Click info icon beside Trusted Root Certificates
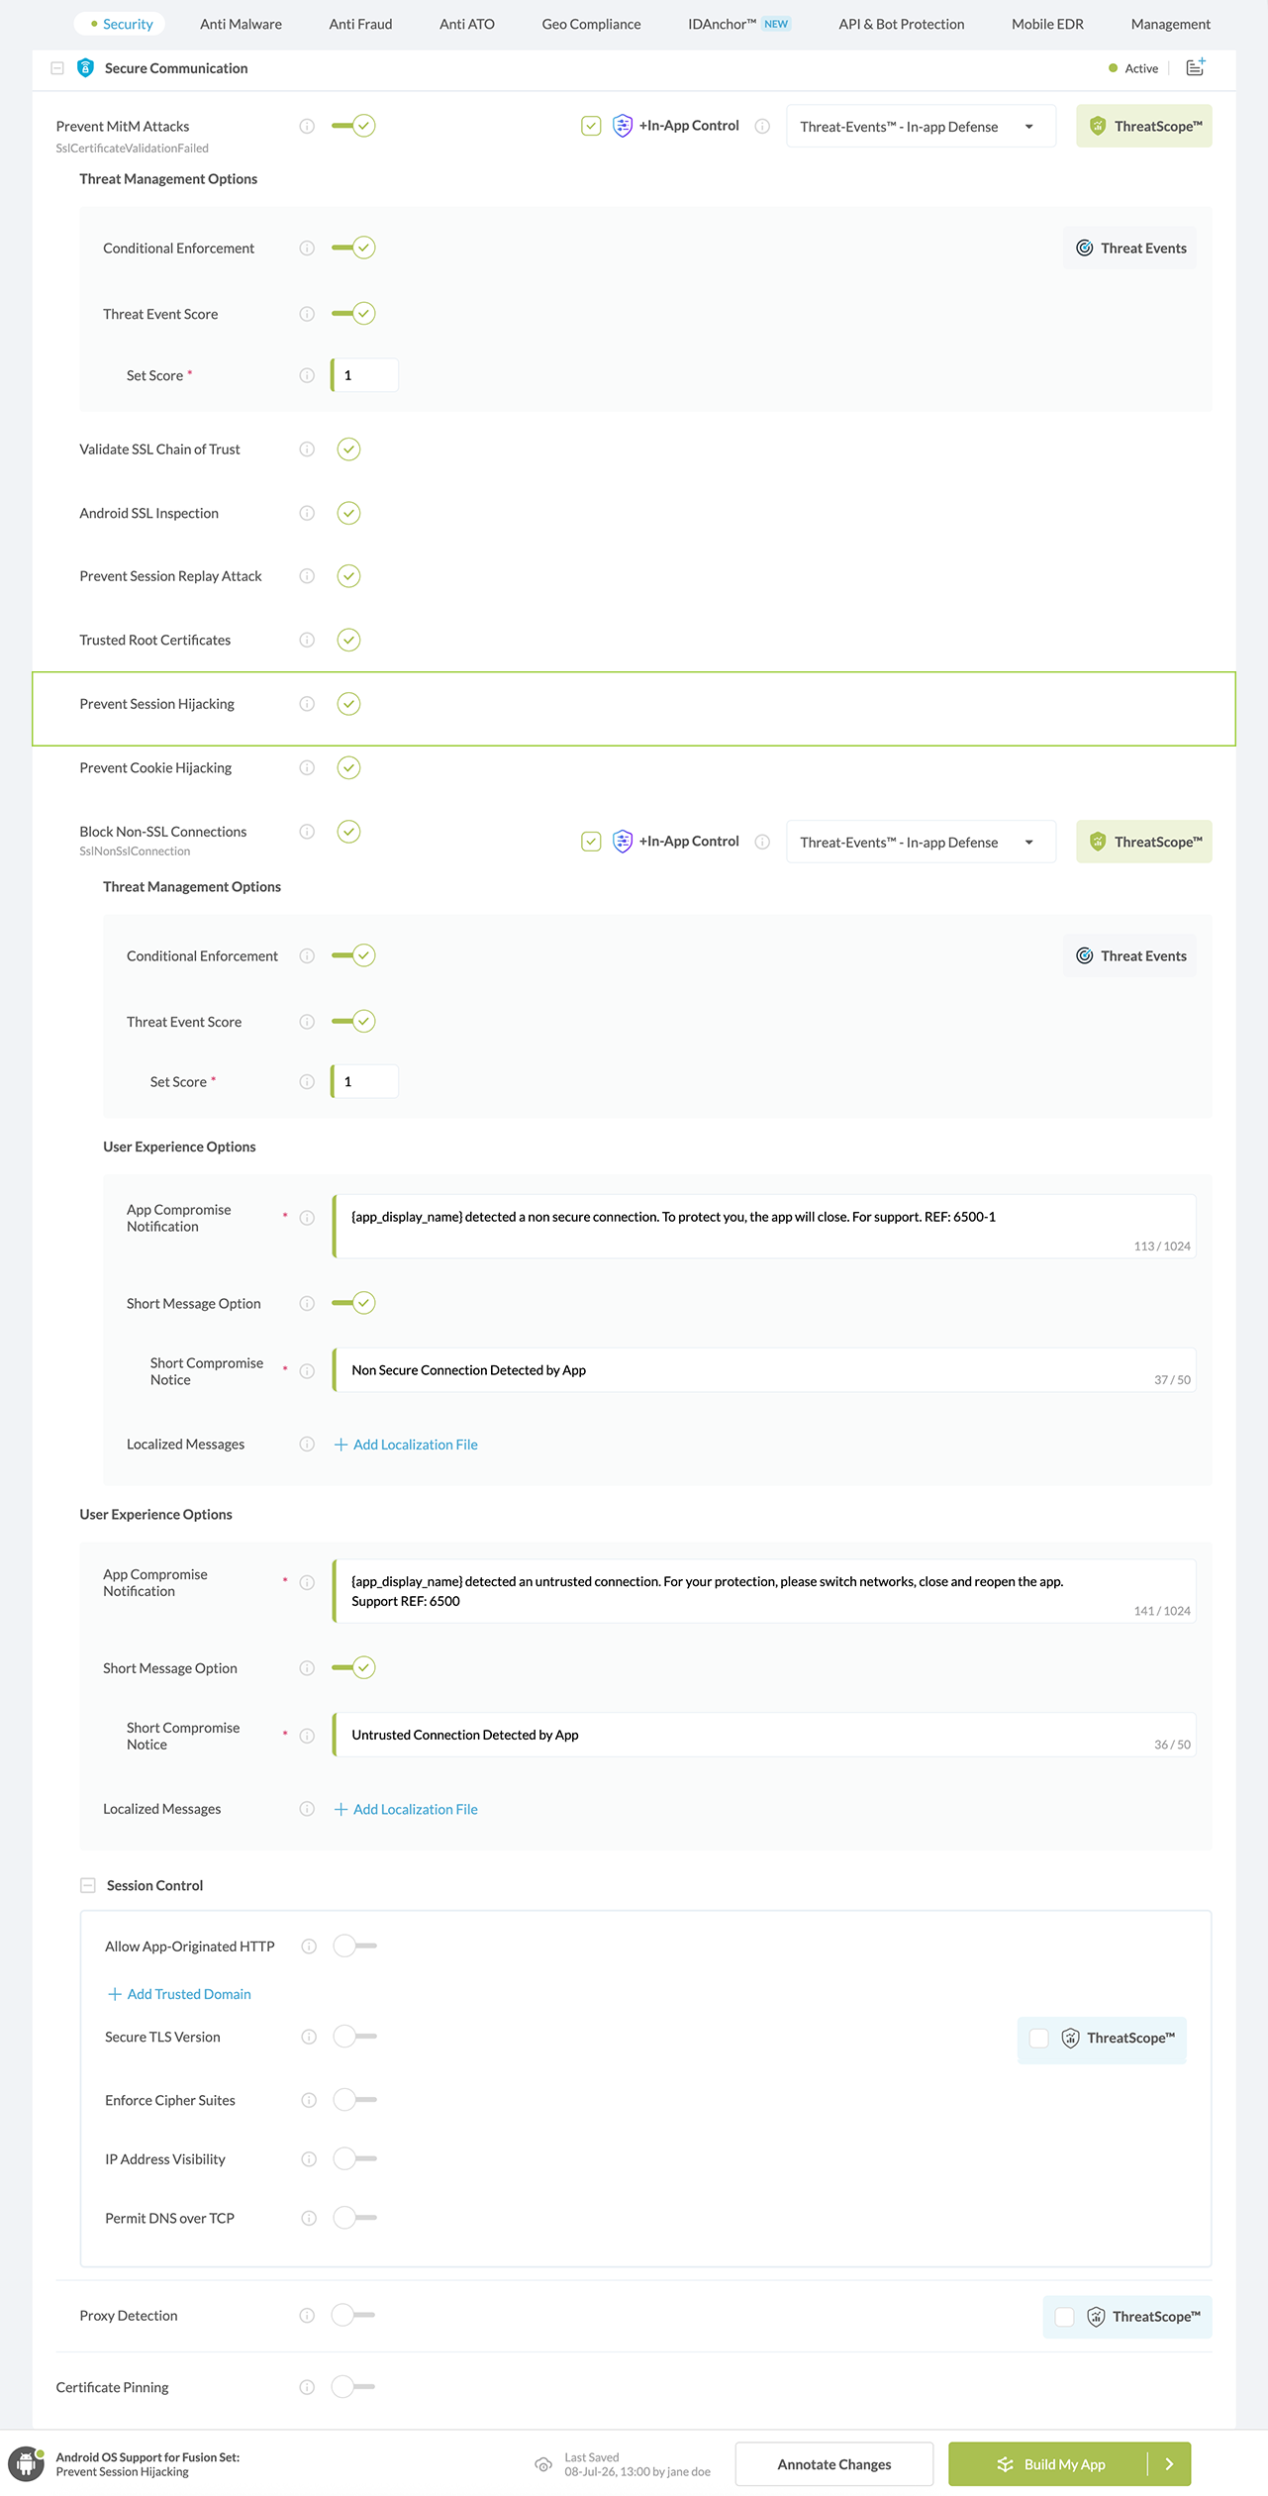Image resolution: width=1268 pixels, height=2496 pixels. [307, 640]
